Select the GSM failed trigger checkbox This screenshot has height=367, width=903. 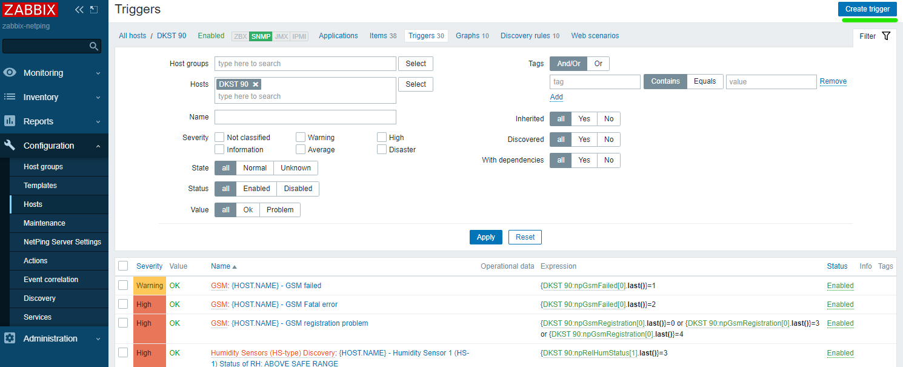[123, 285]
